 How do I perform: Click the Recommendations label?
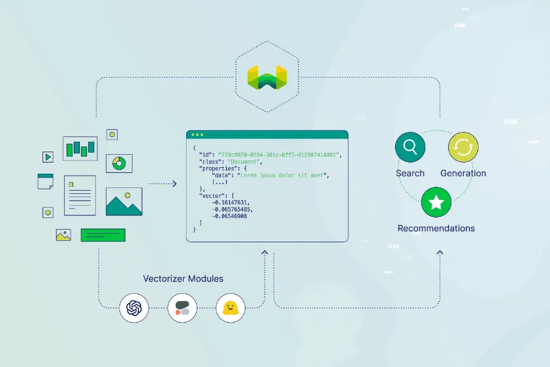436,228
